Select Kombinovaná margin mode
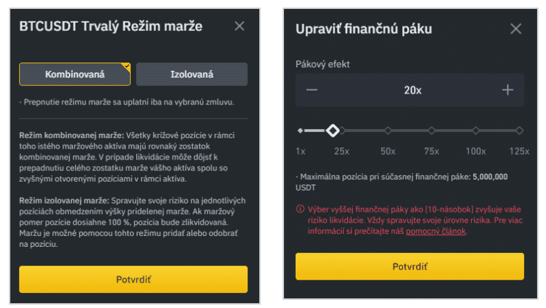This screenshot has width=546, height=308. click(x=75, y=74)
